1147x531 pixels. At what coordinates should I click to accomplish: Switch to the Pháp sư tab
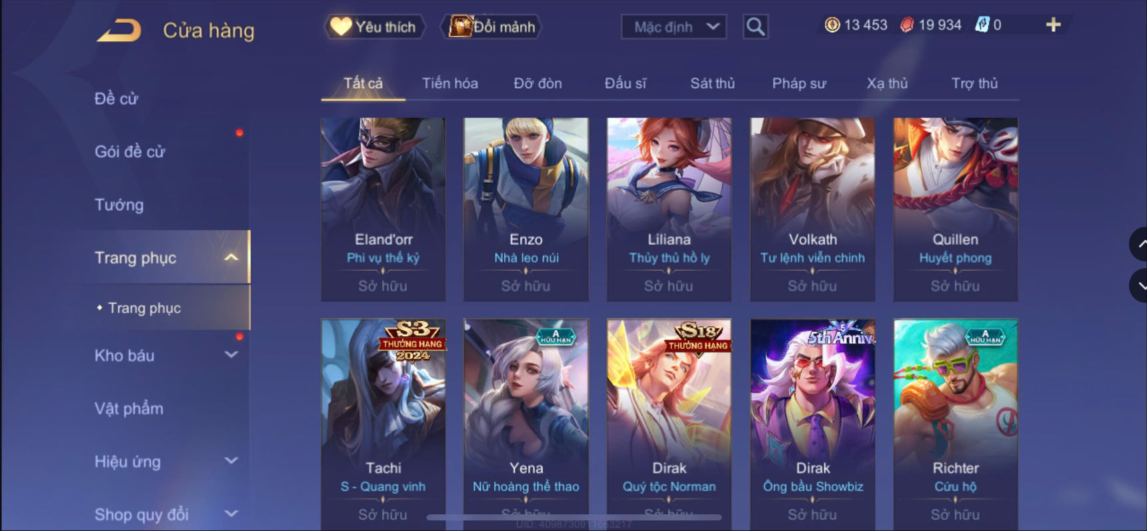pyautogui.click(x=799, y=83)
